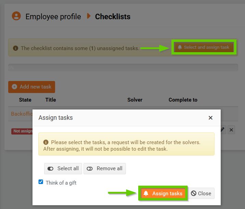Click the info icon in unassigned tasks alert
245x209 pixels.
15,48
